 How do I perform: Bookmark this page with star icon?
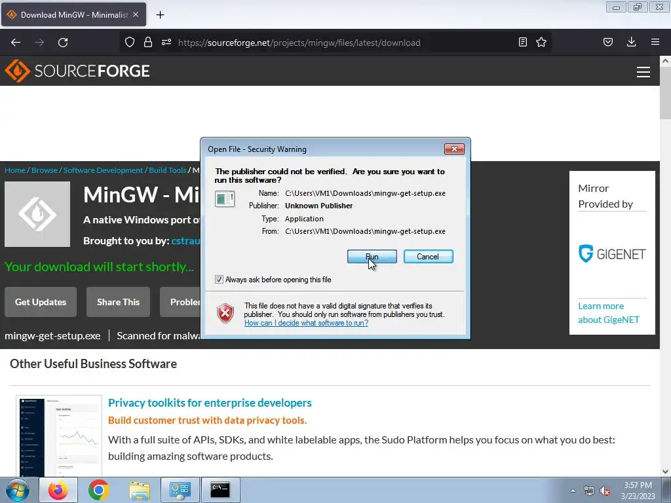point(541,42)
